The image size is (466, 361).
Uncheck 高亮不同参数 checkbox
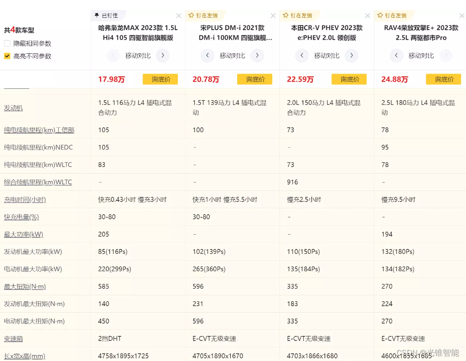7,56
